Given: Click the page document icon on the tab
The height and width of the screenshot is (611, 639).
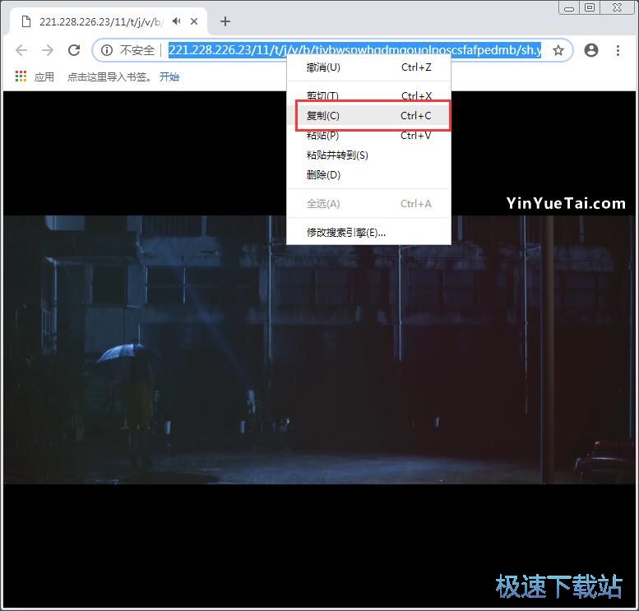Looking at the screenshot, I should (x=26, y=21).
